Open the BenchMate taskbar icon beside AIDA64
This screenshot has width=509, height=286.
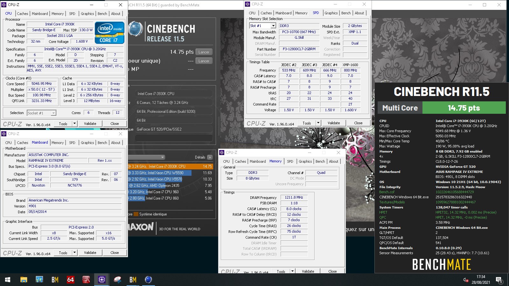coord(55,280)
